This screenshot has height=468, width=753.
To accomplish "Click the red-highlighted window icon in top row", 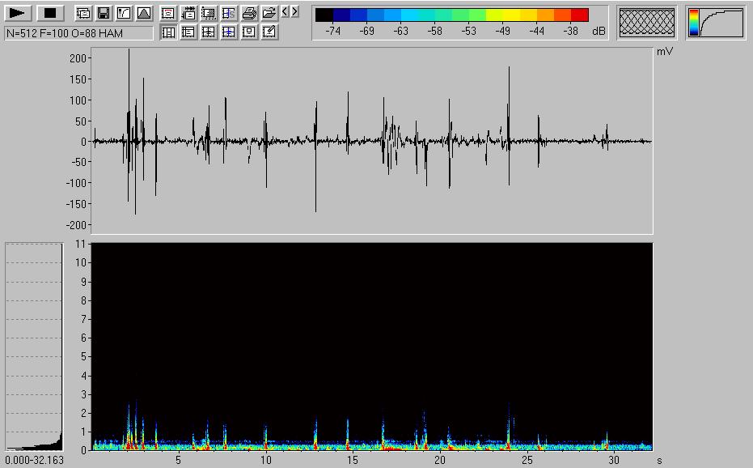I will coord(168,13).
